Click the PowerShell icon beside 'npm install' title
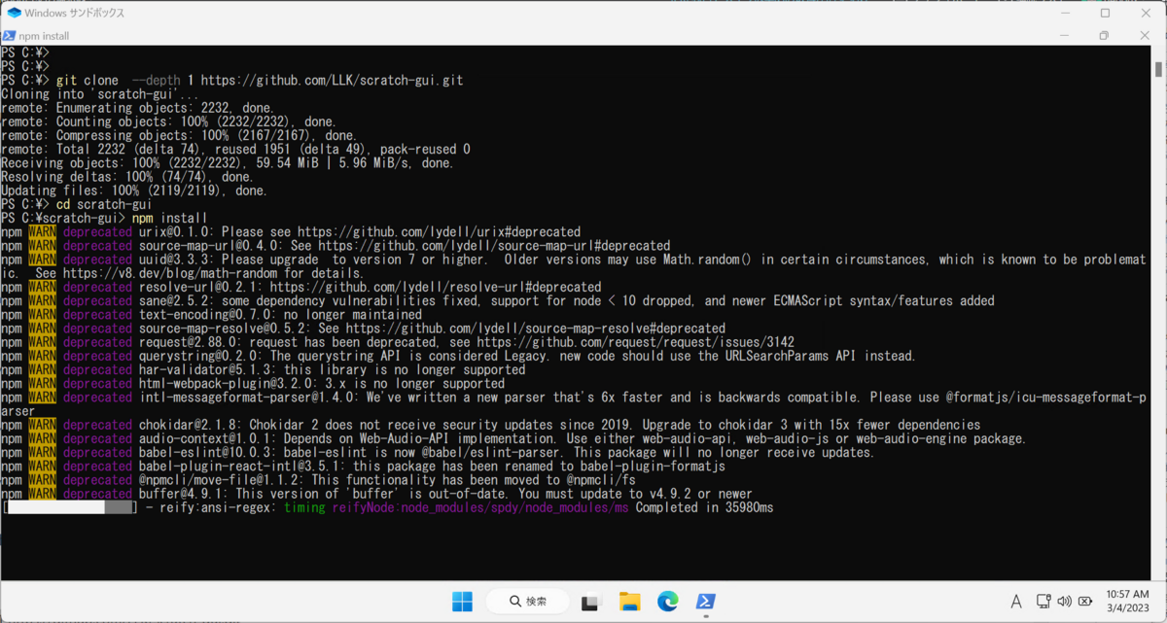The width and height of the screenshot is (1167, 623). (9, 36)
